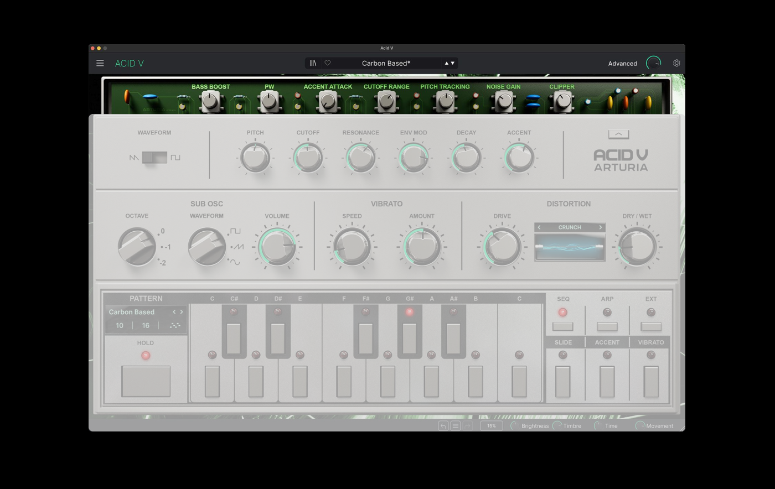Open the 15% zoom level dropdown
The height and width of the screenshot is (489, 775).
coord(492,425)
